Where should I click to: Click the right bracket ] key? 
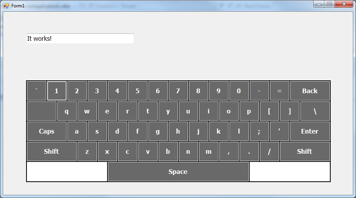pyautogui.click(x=289, y=111)
